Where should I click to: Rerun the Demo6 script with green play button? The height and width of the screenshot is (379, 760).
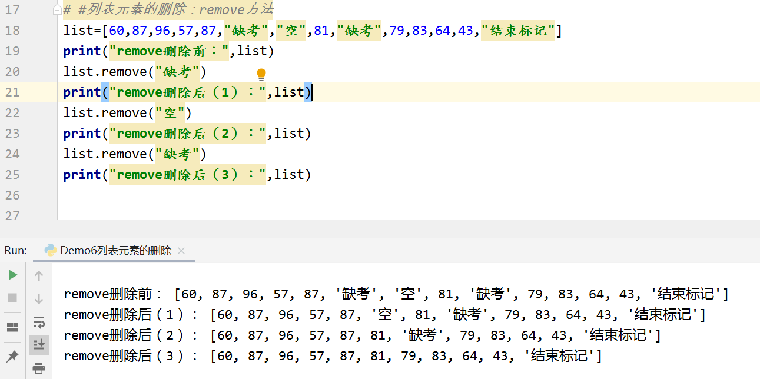click(12, 275)
